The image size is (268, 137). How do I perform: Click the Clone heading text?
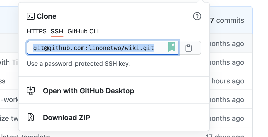pyautogui.click(x=47, y=16)
